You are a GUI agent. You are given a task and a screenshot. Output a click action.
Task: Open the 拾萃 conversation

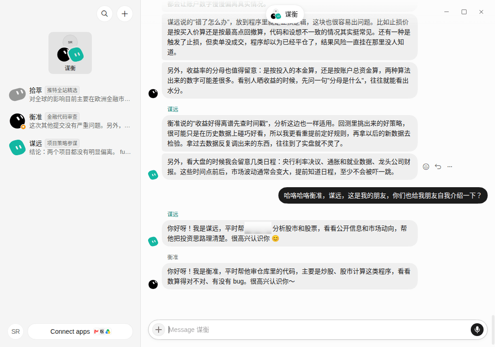pos(70,95)
